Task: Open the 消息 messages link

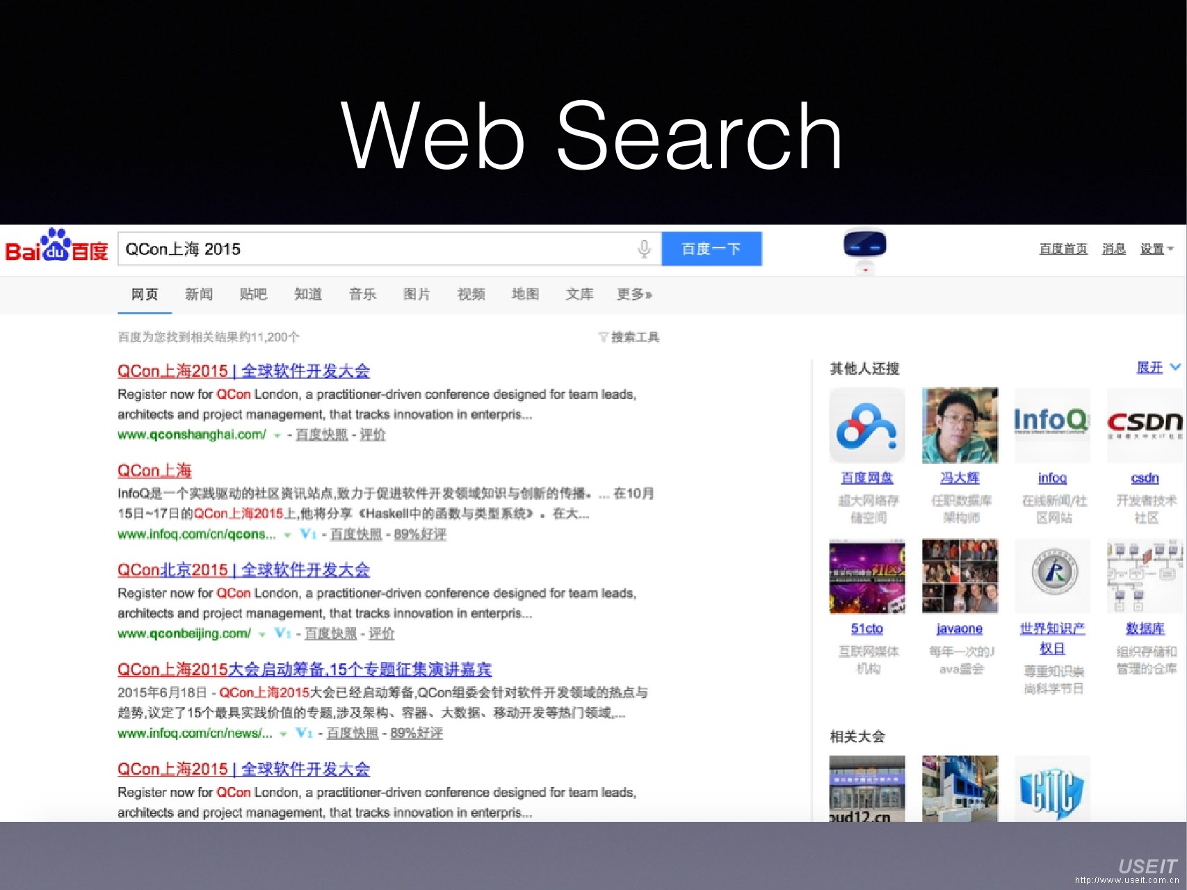Action: (x=1114, y=249)
